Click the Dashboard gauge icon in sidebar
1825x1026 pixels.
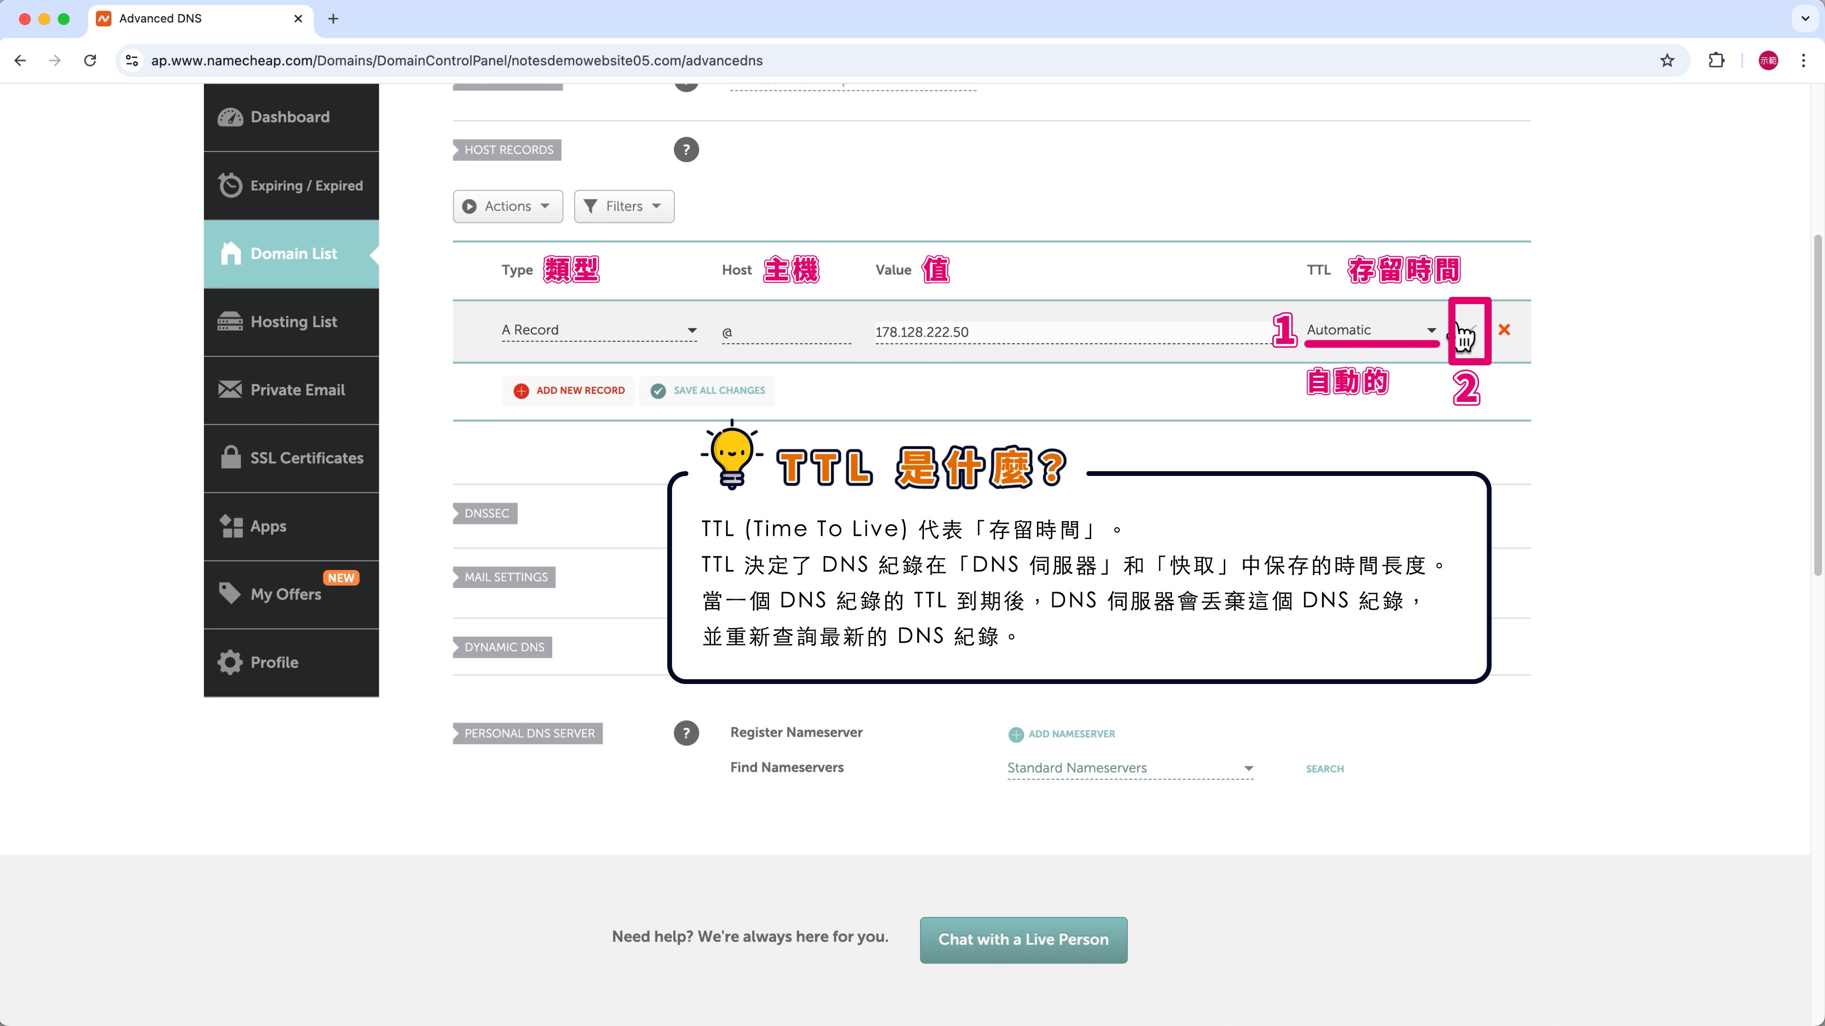point(230,117)
